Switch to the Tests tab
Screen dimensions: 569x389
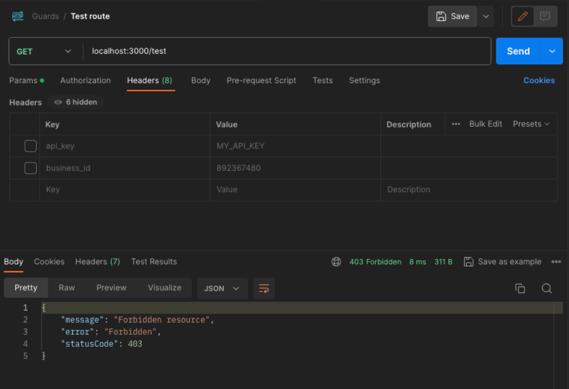tap(323, 80)
